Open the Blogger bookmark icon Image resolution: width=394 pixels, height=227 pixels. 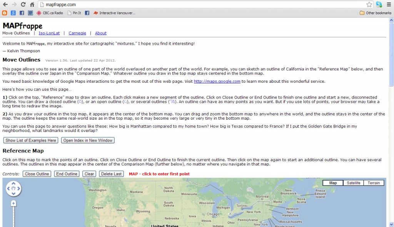click(x=5, y=13)
